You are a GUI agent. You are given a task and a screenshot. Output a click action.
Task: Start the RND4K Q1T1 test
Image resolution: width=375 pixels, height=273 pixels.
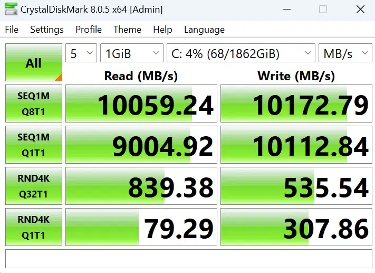pos(34,227)
